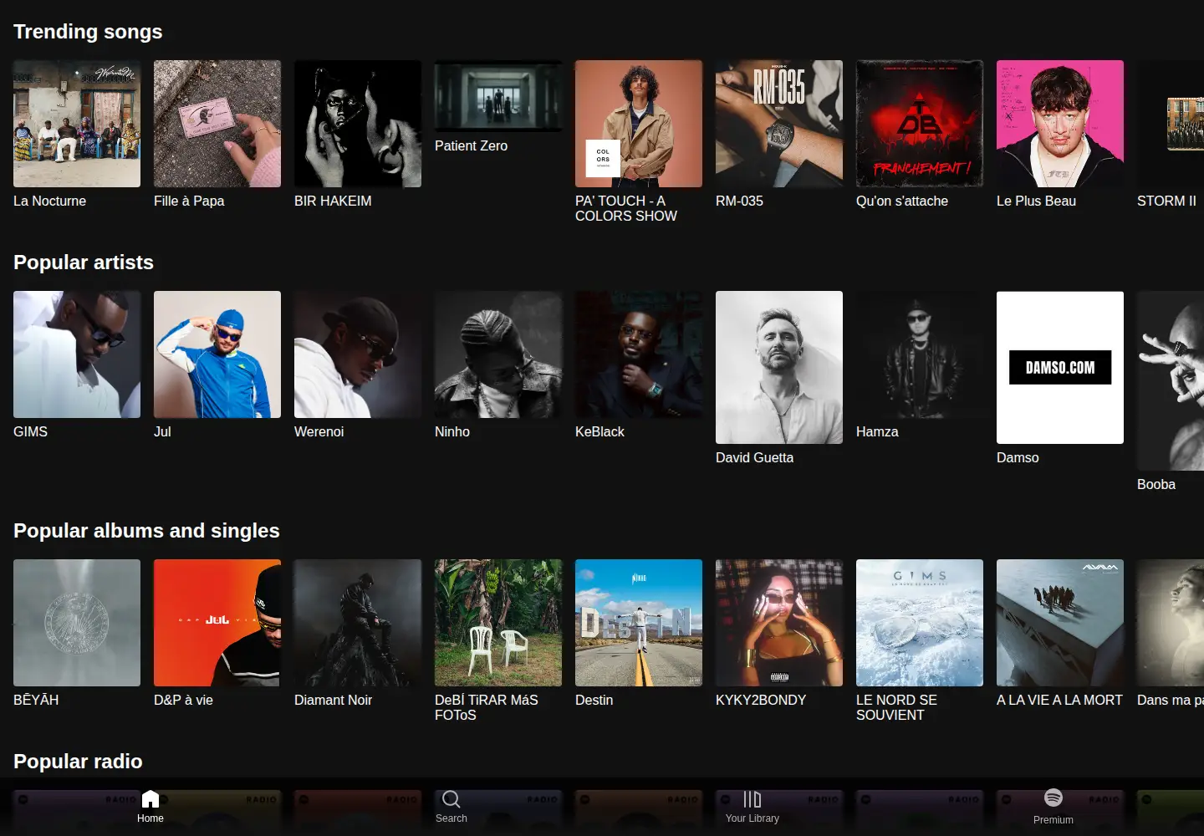Image resolution: width=1204 pixels, height=836 pixels.
Task: Open the KeBlack artist photo
Action: pos(639,354)
